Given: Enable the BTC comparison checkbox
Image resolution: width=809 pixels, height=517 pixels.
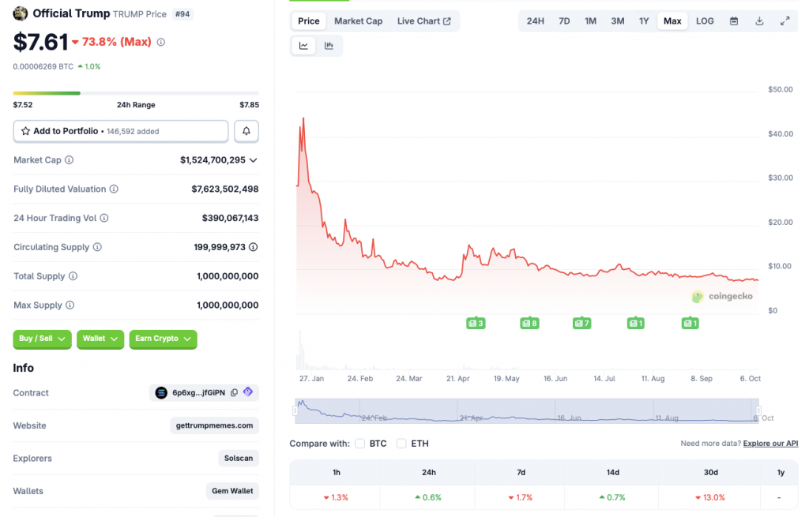Looking at the screenshot, I should coord(360,444).
